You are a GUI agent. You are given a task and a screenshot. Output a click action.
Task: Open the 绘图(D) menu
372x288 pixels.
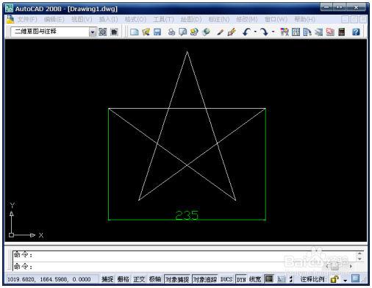click(191, 19)
